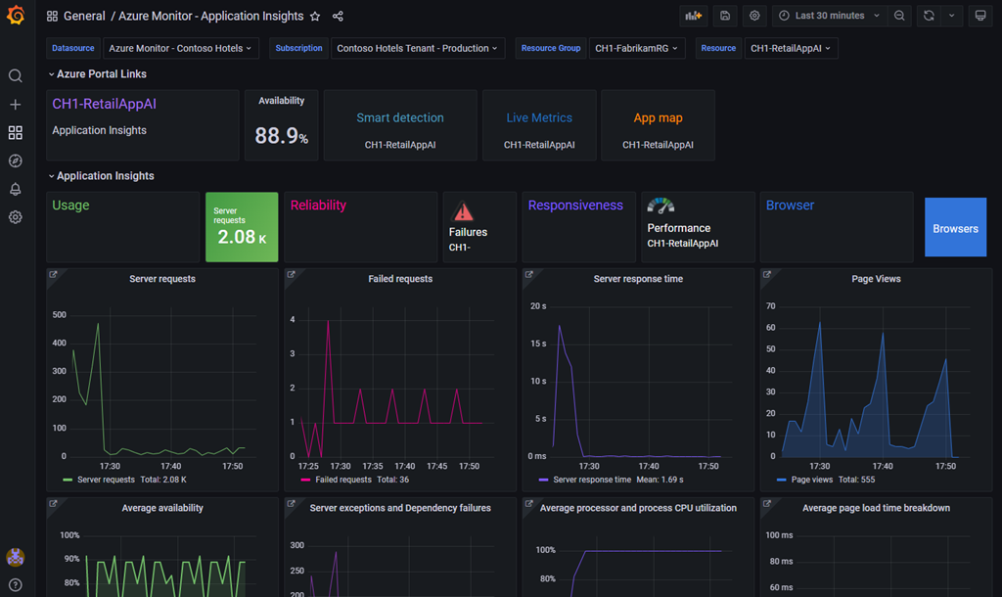Open the CH1-RetailAppAI Resource dropdown
The width and height of the screenshot is (1002, 597).
tap(791, 47)
